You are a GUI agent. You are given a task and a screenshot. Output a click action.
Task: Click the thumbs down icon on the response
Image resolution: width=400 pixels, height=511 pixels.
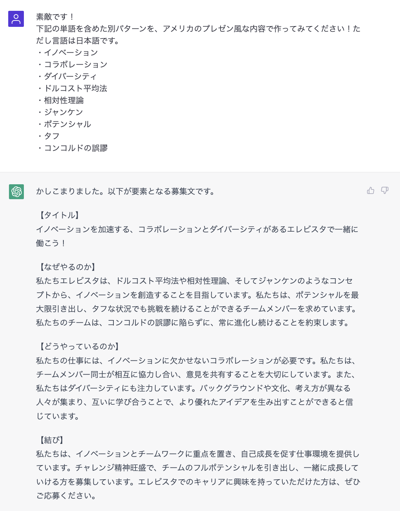click(x=385, y=191)
